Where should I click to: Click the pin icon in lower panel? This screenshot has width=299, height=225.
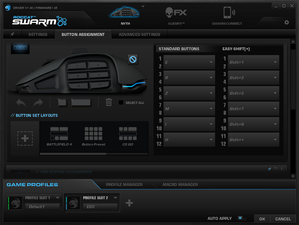[x=269, y=169]
